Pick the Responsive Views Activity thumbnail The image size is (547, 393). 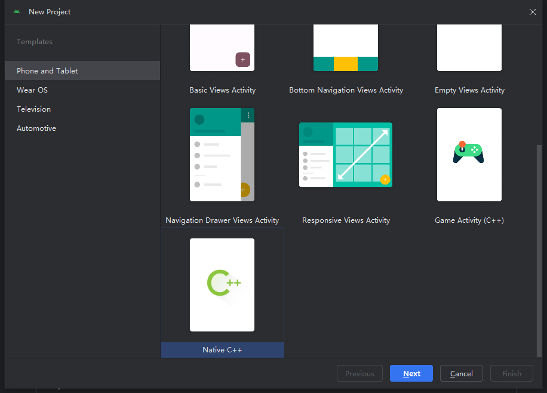[x=346, y=155]
